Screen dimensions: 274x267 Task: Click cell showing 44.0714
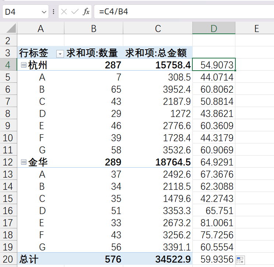pyautogui.click(x=214, y=77)
